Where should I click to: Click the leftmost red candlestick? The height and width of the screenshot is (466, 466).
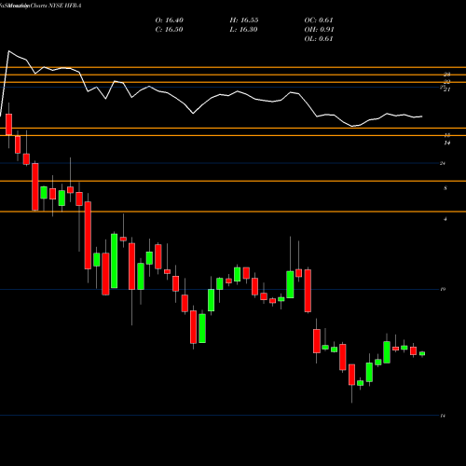point(8,124)
